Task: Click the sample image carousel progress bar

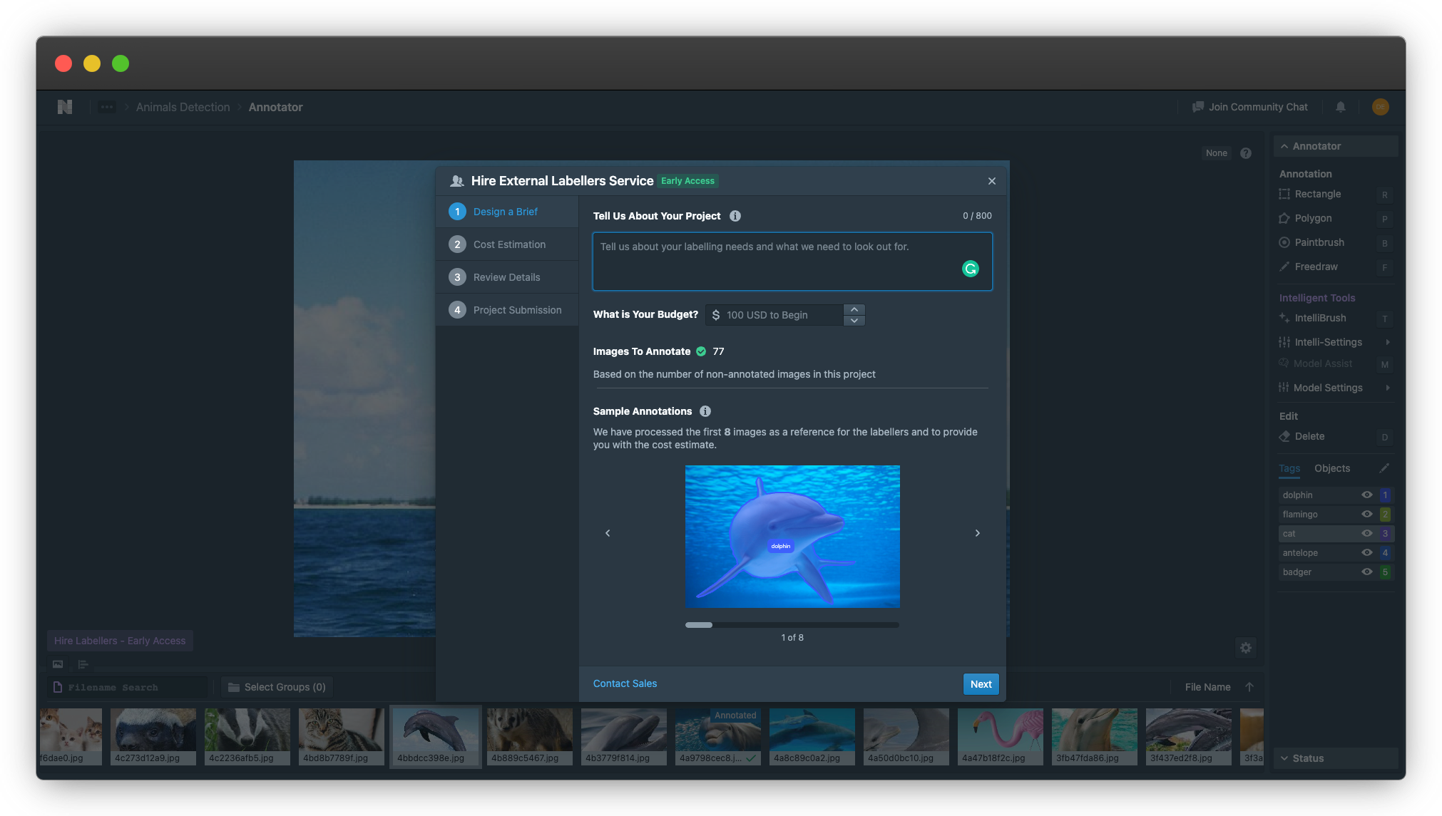Action: 792,625
